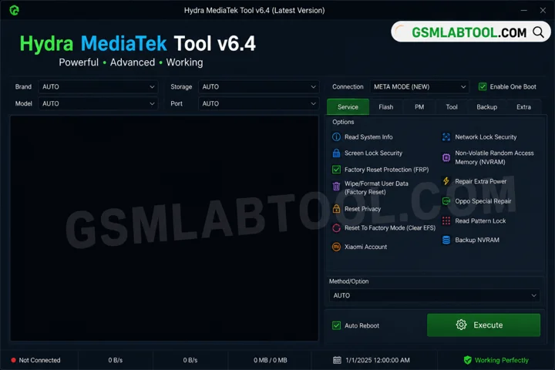Switch to the Service tab
This screenshot has width=555, height=370.
tap(348, 107)
